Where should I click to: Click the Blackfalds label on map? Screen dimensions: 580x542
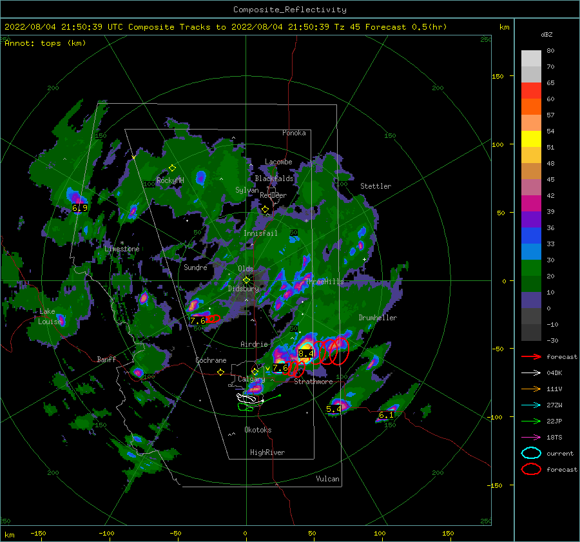point(274,179)
